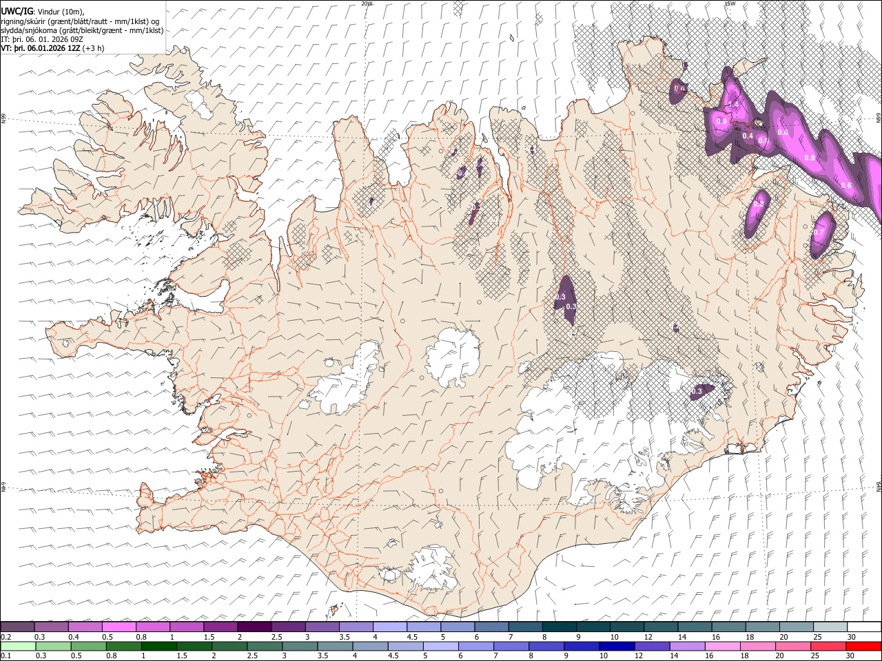Image resolution: width=882 pixels, height=661 pixels.
Task: Click the upper legend swatch starting at 0.2
Action: click(18, 627)
